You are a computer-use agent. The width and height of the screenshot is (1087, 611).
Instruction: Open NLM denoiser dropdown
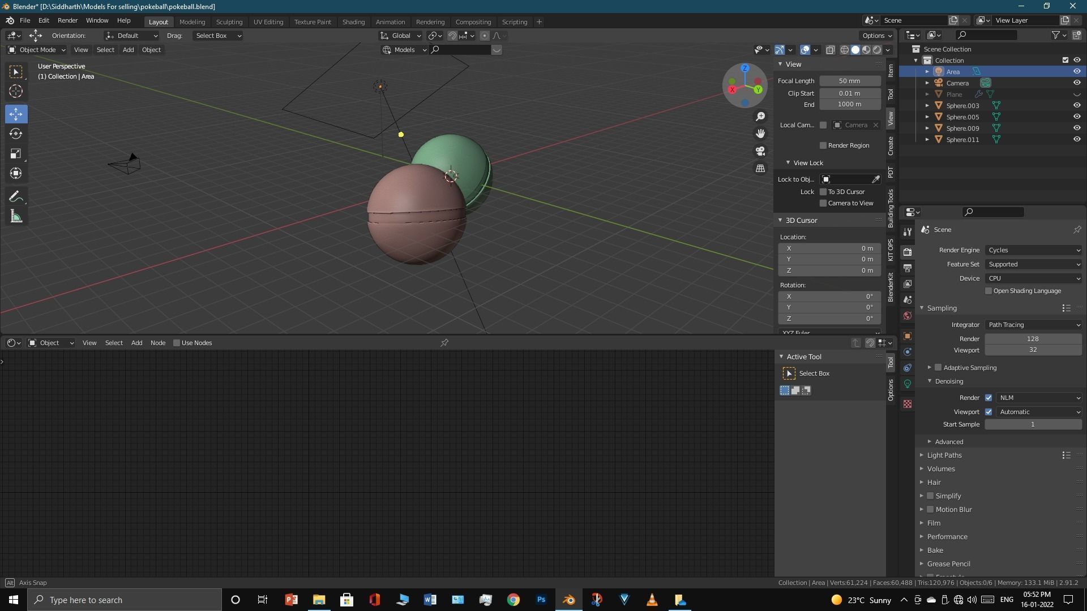[1039, 398]
